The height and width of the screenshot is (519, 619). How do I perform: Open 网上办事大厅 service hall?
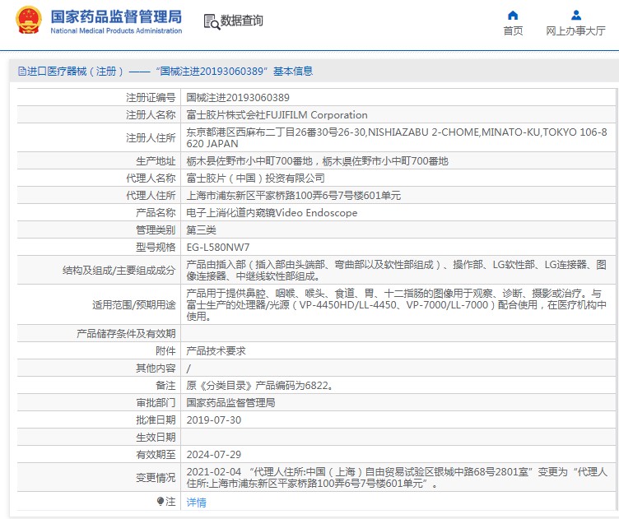[575, 30]
